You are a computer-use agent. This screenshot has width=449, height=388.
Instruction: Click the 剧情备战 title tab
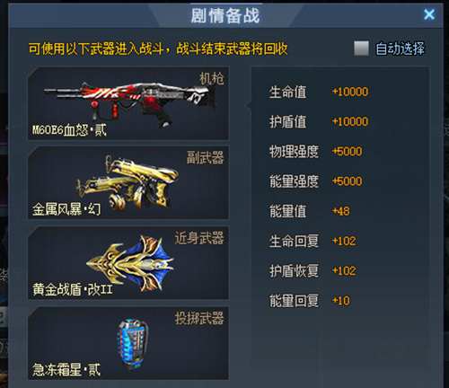click(x=225, y=15)
